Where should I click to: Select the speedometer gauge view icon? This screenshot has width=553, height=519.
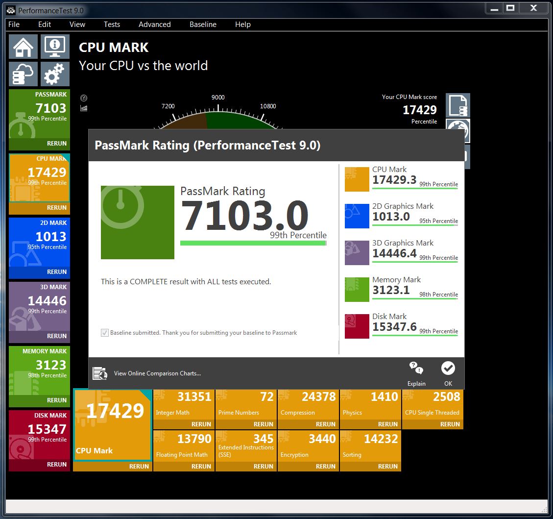[x=83, y=97]
